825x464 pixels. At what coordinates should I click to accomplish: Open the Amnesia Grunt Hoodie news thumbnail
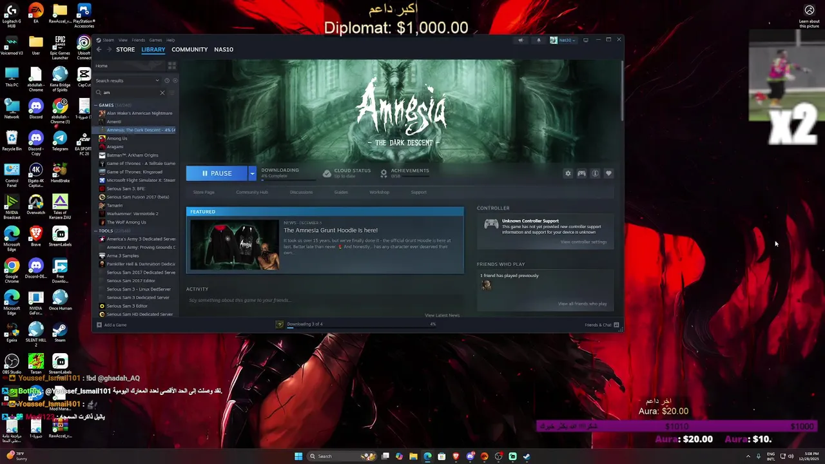pyautogui.click(x=235, y=245)
